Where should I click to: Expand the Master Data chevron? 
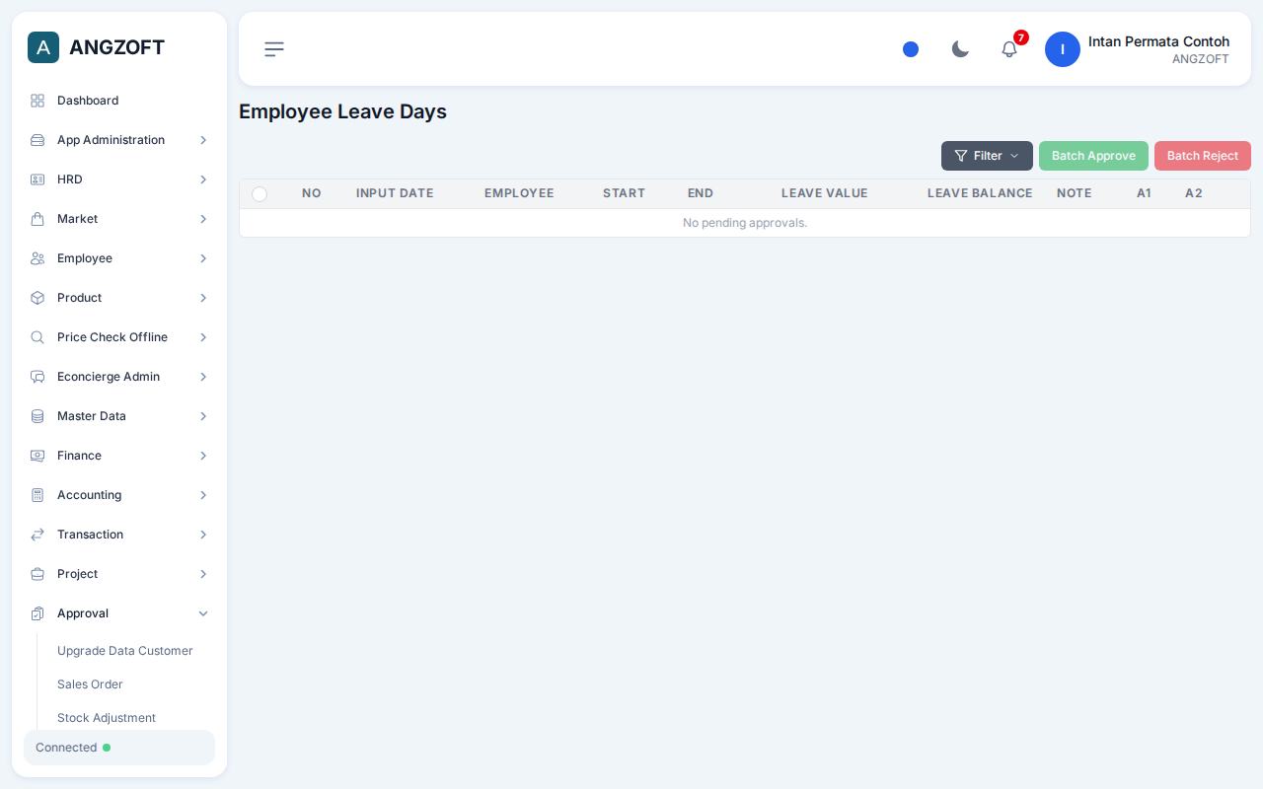click(203, 416)
